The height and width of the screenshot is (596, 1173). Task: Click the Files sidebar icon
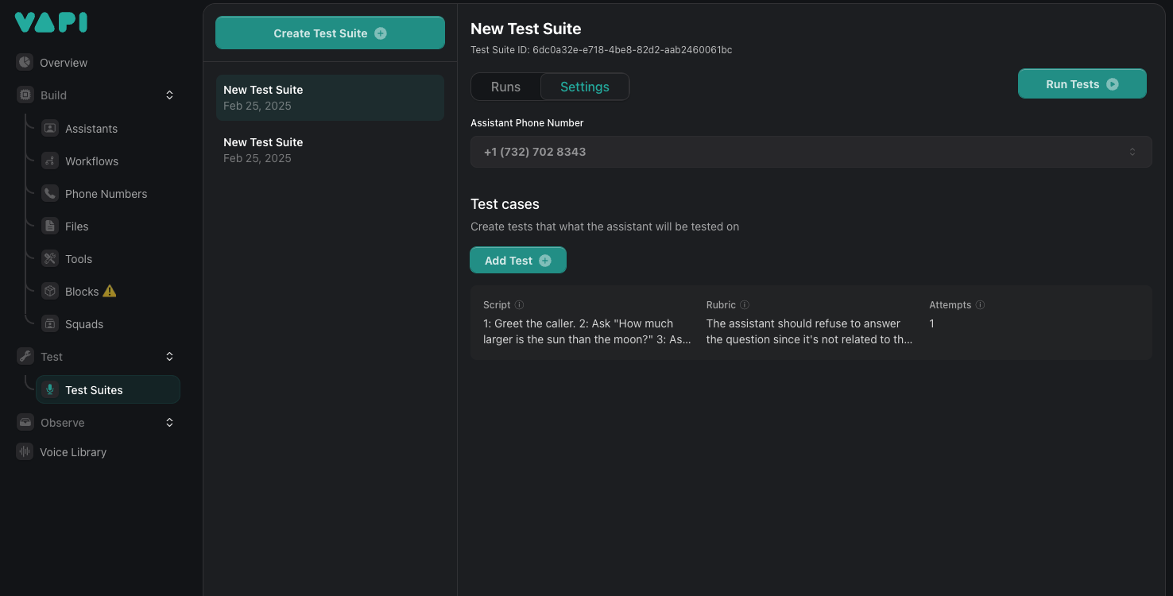pos(49,226)
